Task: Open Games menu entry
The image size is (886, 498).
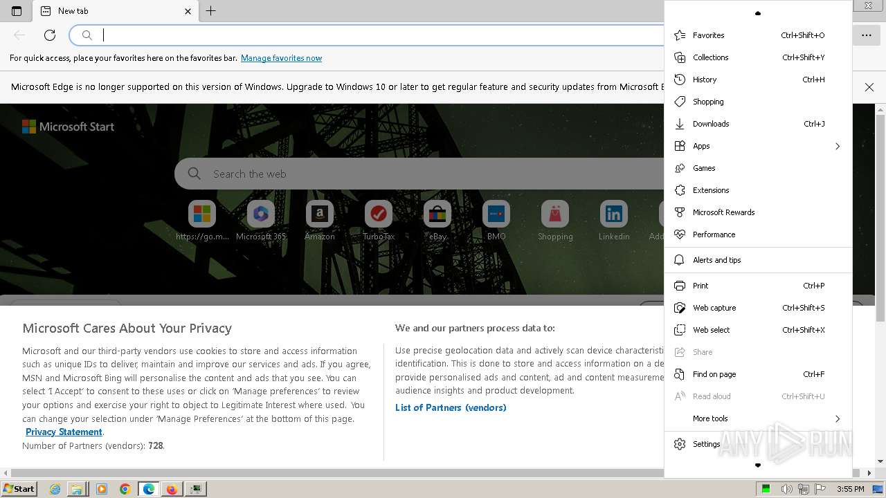Action: [758, 168]
